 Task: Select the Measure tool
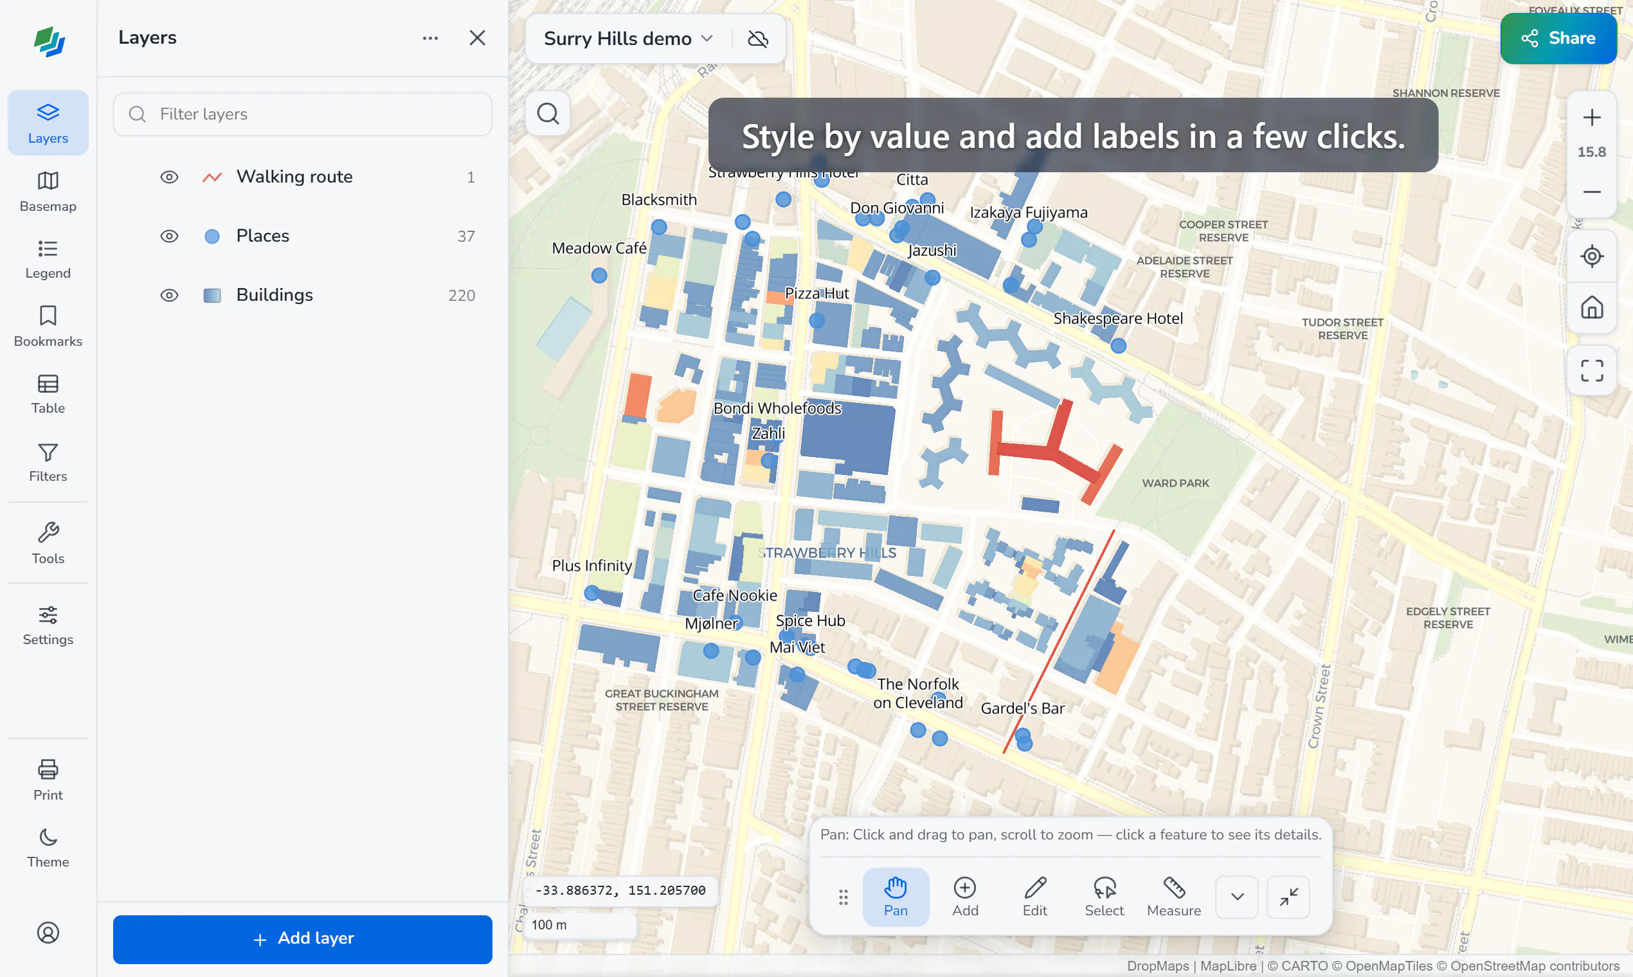point(1173,897)
